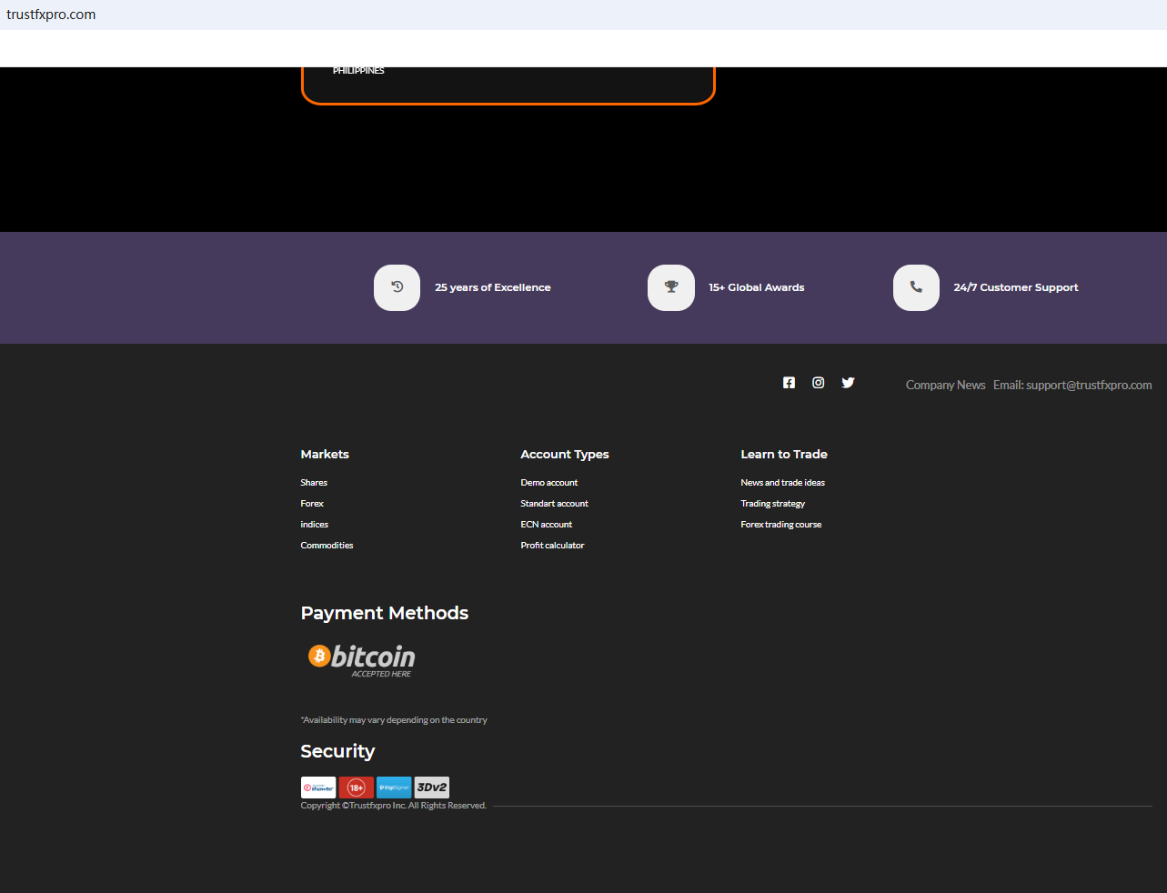The image size is (1167, 893).
Task: Click the Thawte security badge
Action: (318, 788)
